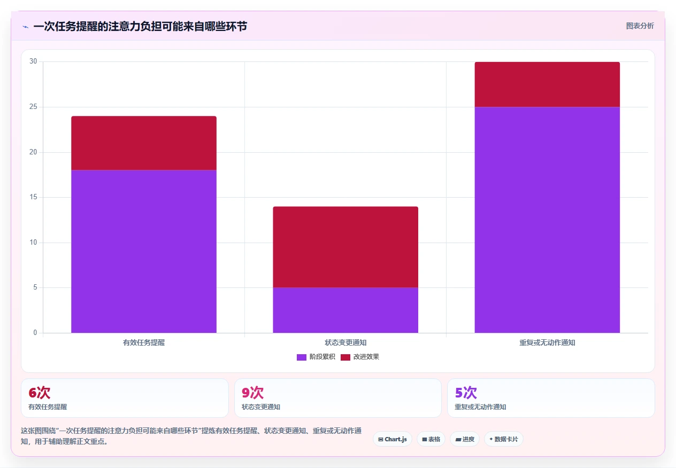
Task: Click the 表格 tag chip
Action: point(431,439)
